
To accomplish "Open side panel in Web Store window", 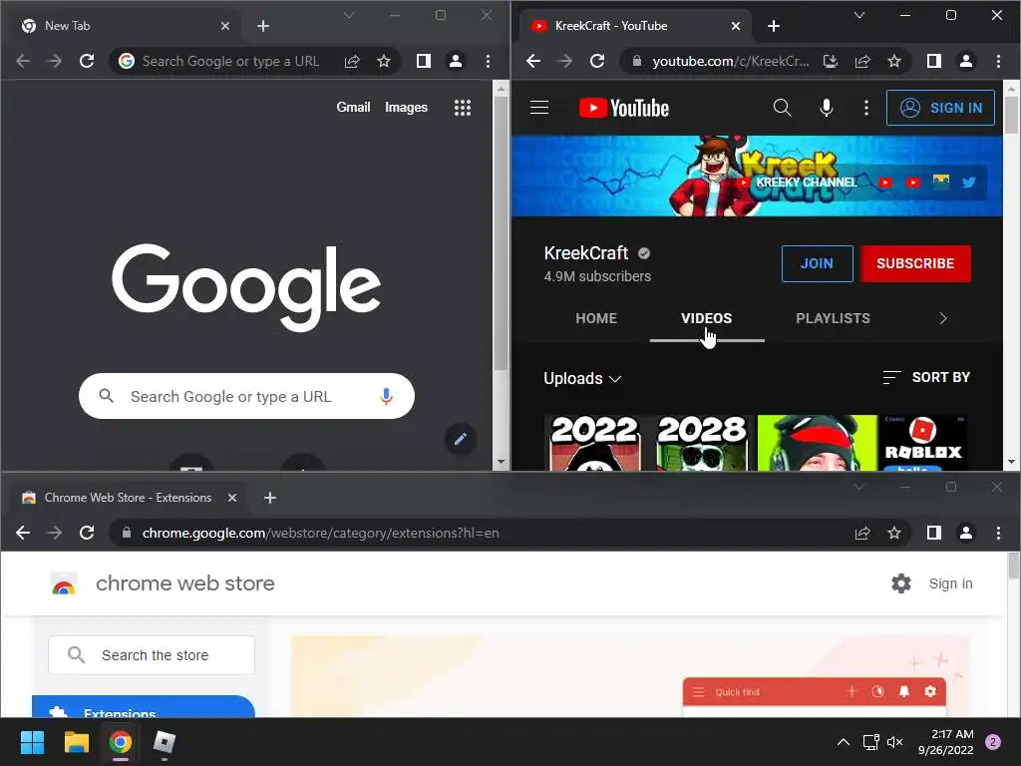I will pyautogui.click(x=933, y=533).
